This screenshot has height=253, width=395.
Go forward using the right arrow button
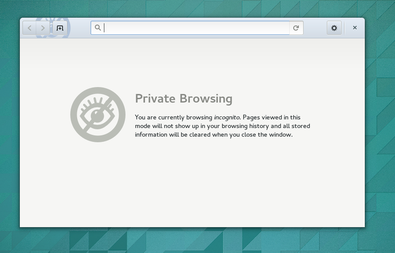43,28
